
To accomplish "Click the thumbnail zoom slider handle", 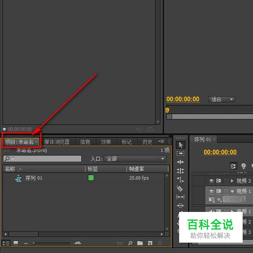I will pos(34,243).
